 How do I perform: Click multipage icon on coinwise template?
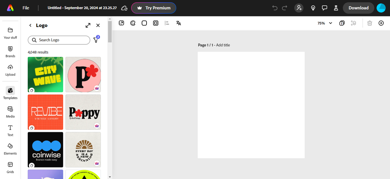click(31, 165)
